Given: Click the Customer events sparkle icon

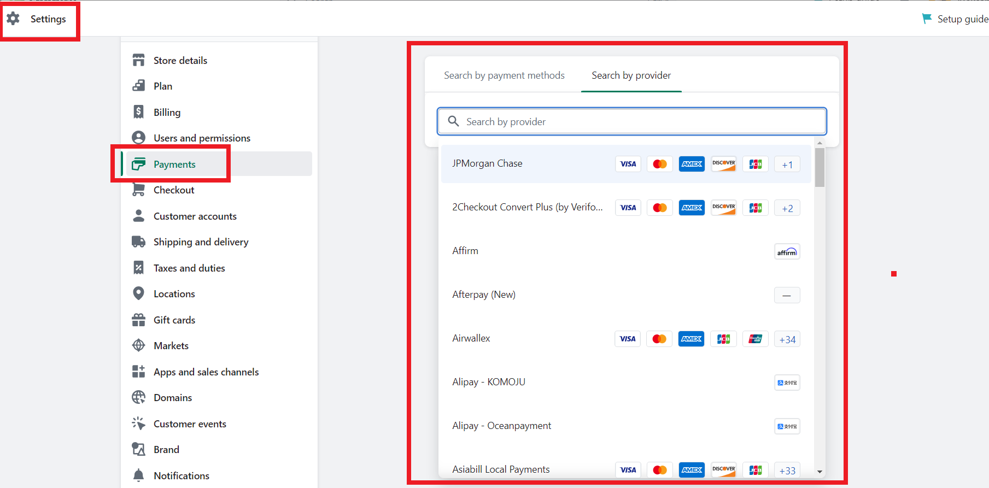Looking at the screenshot, I should 139,424.
